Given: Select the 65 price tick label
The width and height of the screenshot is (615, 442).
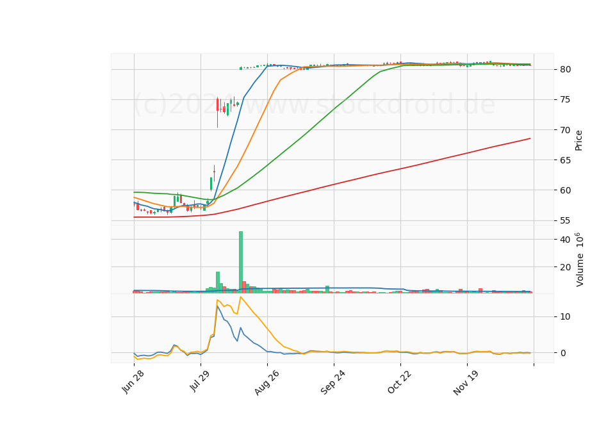Looking at the screenshot, I should pos(565,160).
